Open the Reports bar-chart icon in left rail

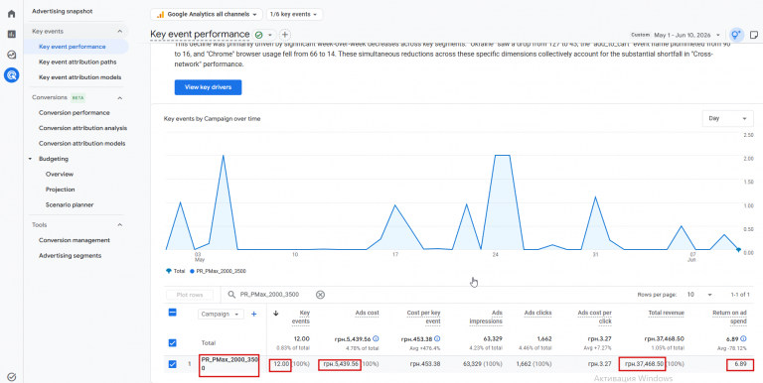11,34
